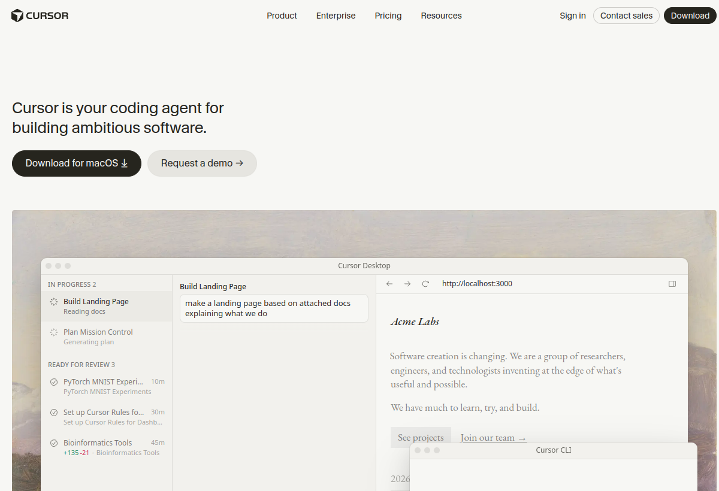
Task: Click the 30m time label
Action: coord(158,412)
